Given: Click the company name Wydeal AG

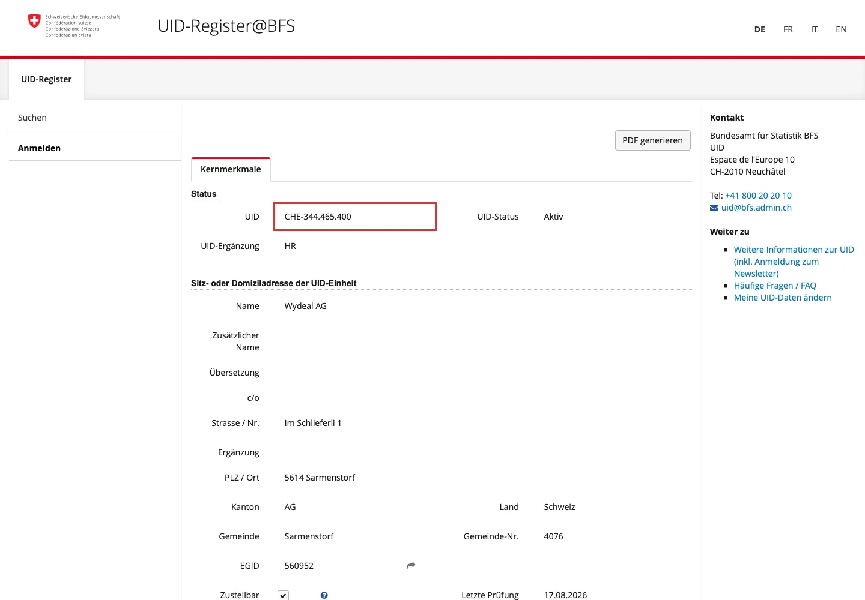Looking at the screenshot, I should (305, 306).
